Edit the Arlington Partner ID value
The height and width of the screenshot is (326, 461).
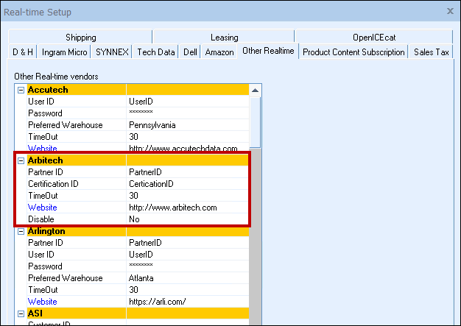tap(188, 243)
